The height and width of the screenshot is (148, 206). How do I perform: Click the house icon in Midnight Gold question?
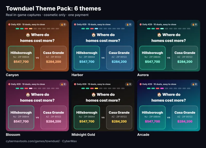click(93, 94)
